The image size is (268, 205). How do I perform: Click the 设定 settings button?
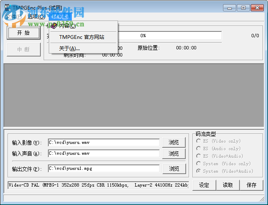(204, 185)
